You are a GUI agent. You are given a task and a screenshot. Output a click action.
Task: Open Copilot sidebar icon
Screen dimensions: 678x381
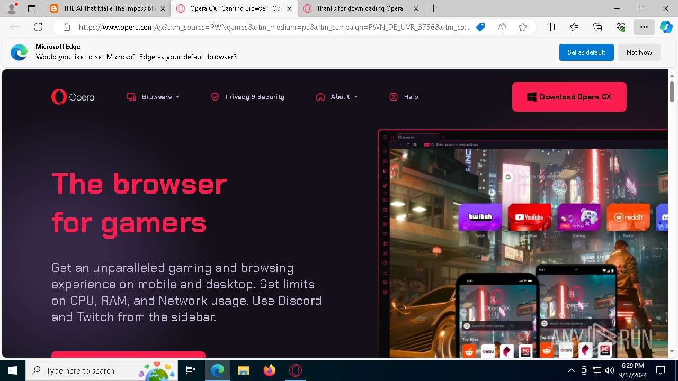[x=666, y=27]
